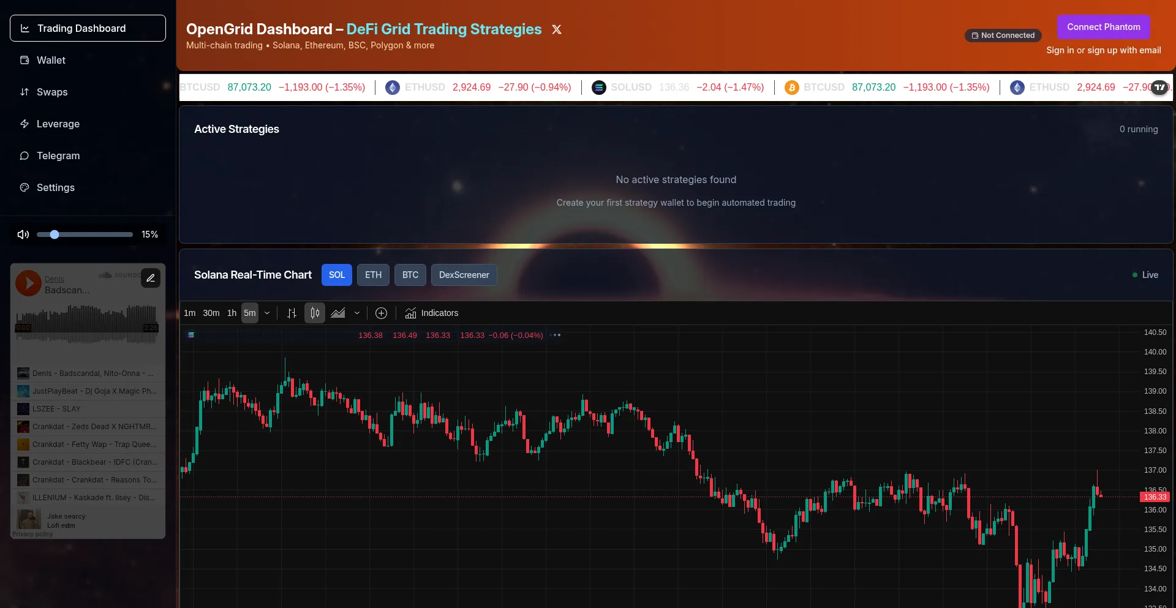This screenshot has width=1176, height=608.
Task: Click the pencil edit icon on music player
Action: click(151, 278)
